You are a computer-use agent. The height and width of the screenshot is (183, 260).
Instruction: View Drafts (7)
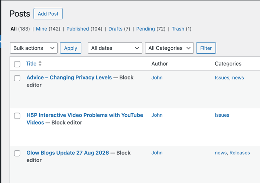tap(119, 29)
